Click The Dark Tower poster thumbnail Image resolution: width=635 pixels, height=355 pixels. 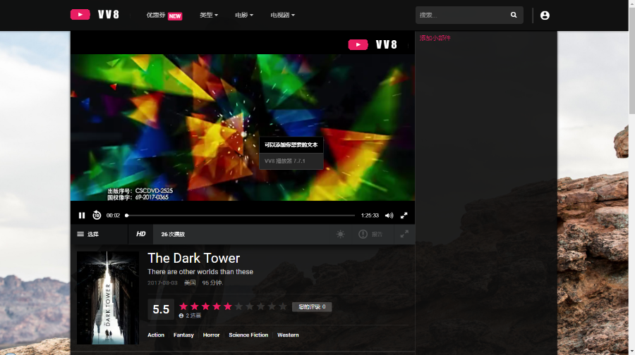(x=108, y=298)
